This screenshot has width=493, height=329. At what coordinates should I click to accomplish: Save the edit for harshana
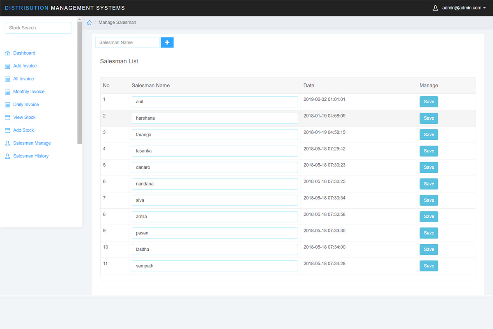click(428, 118)
